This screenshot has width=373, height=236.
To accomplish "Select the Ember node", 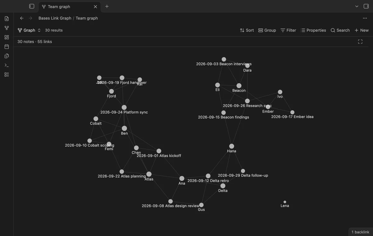I will tap(268, 107).
